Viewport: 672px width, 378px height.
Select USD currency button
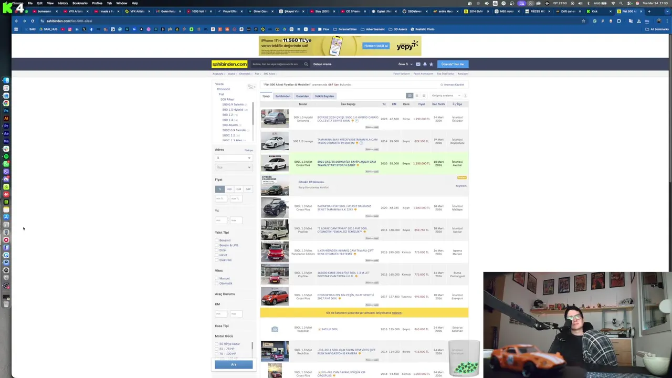[x=229, y=189]
